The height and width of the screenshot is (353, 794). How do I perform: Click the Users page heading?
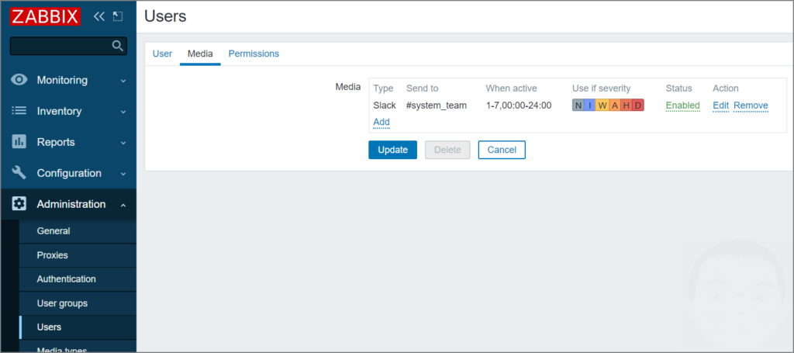(x=166, y=16)
